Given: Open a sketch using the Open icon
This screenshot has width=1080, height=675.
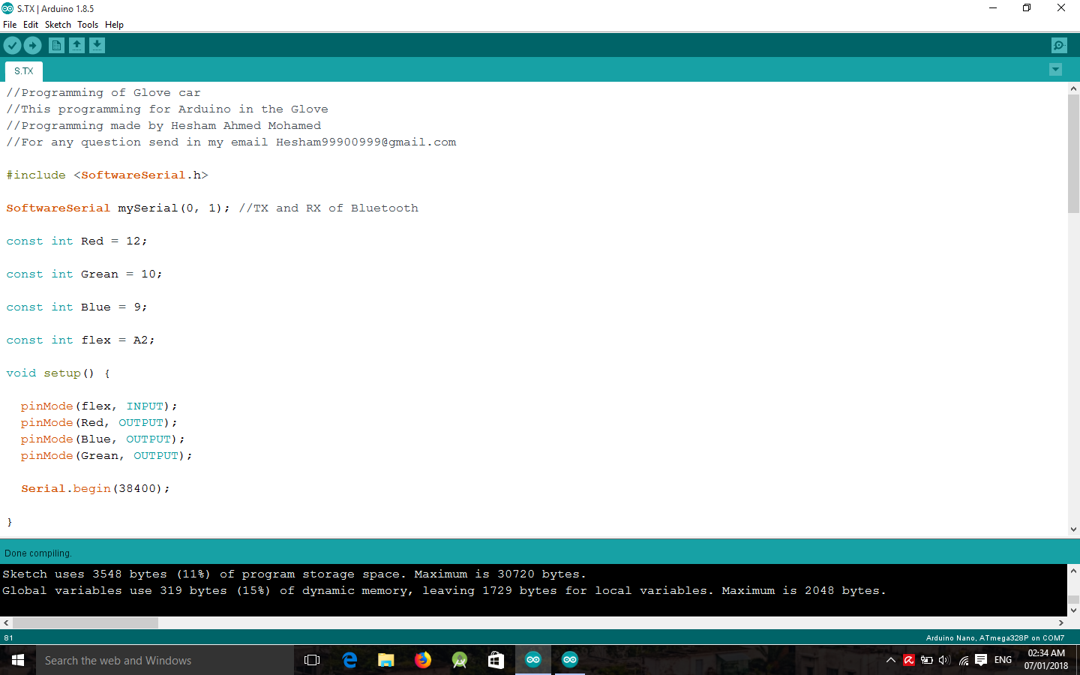Looking at the screenshot, I should (x=76, y=45).
